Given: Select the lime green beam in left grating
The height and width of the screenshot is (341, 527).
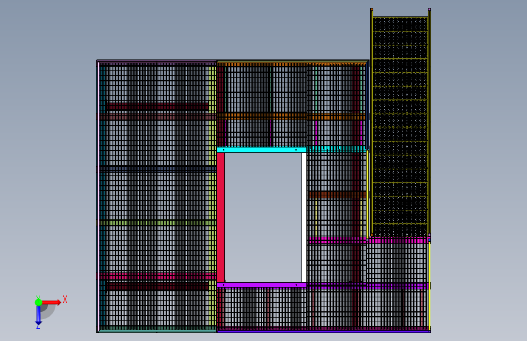Looking at the screenshot, I should [x=157, y=223].
